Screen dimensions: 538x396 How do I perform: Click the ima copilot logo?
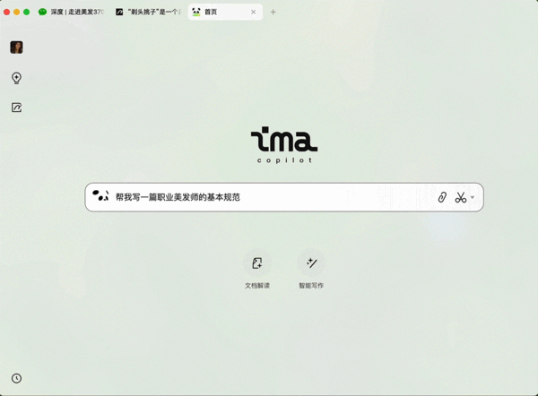(284, 144)
